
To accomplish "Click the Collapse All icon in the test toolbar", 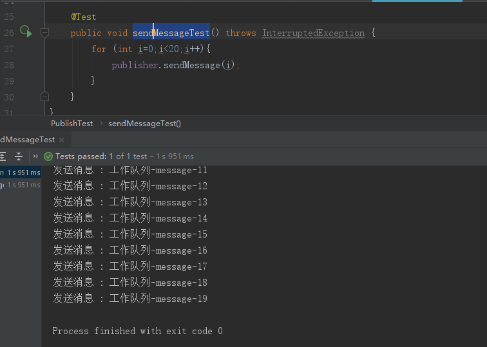I will 19,156.
